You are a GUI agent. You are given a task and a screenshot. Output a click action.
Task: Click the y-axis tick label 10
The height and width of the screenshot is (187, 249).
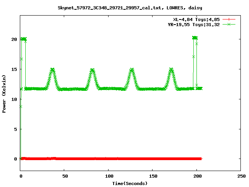pos(14,99)
